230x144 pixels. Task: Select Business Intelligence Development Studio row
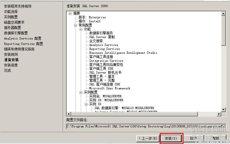tap(123, 53)
